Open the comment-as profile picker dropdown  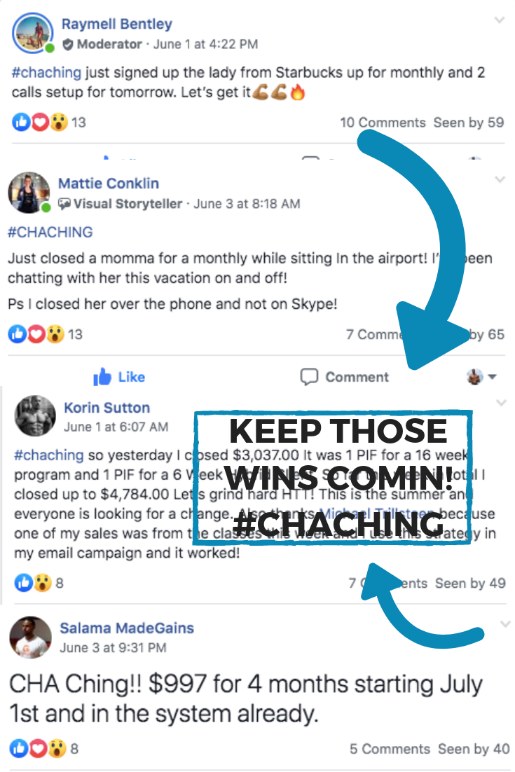481,377
